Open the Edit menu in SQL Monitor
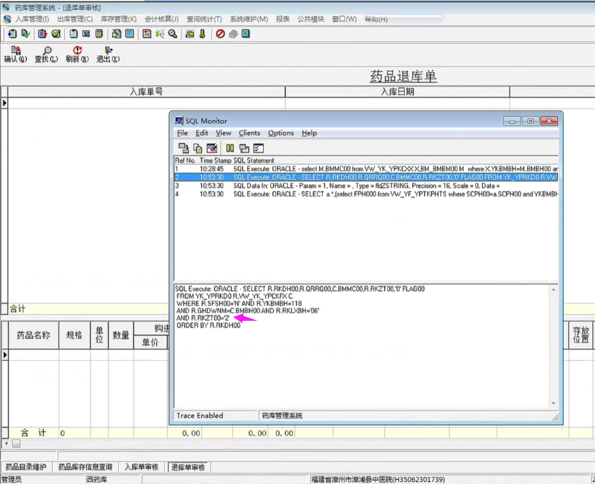Screen dimensions: 595x484 coord(202,133)
